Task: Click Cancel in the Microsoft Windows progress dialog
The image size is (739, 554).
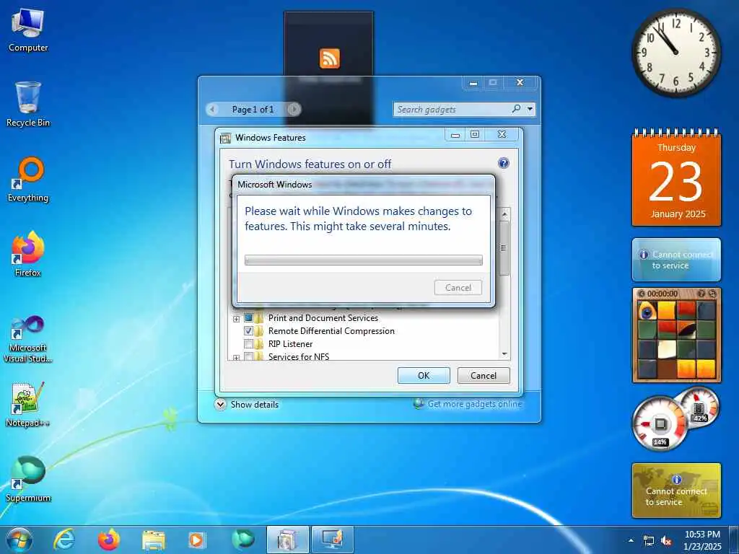Action: tap(458, 287)
